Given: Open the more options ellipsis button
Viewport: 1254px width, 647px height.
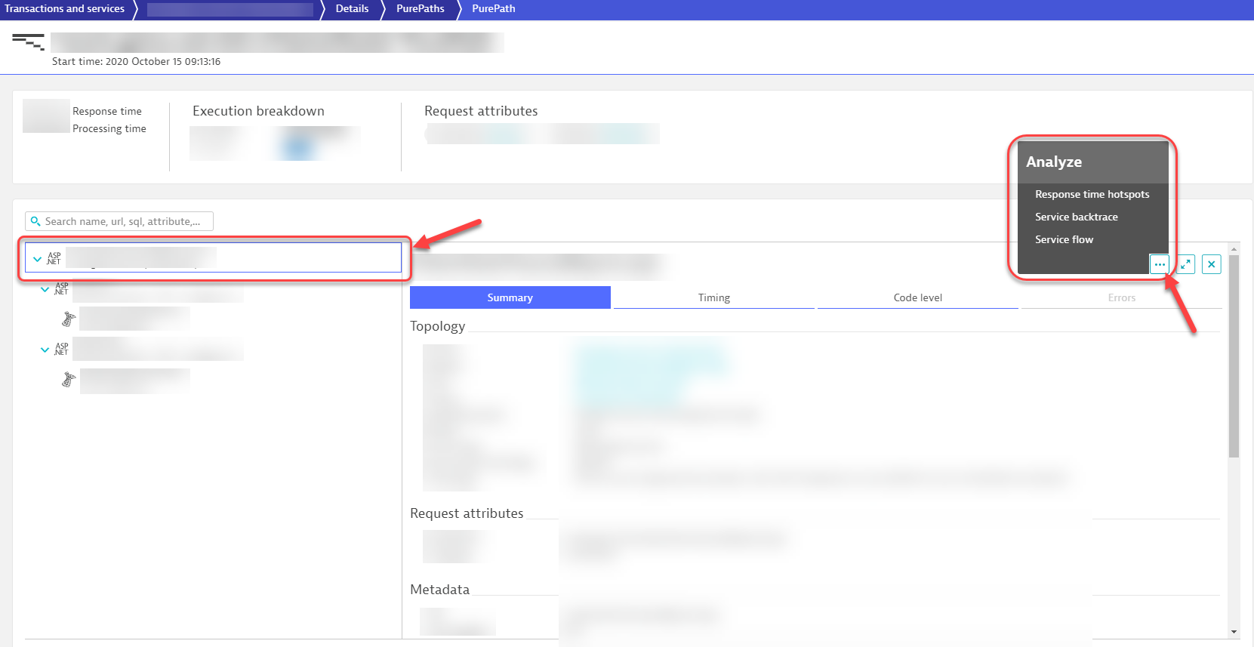Looking at the screenshot, I should (x=1159, y=264).
